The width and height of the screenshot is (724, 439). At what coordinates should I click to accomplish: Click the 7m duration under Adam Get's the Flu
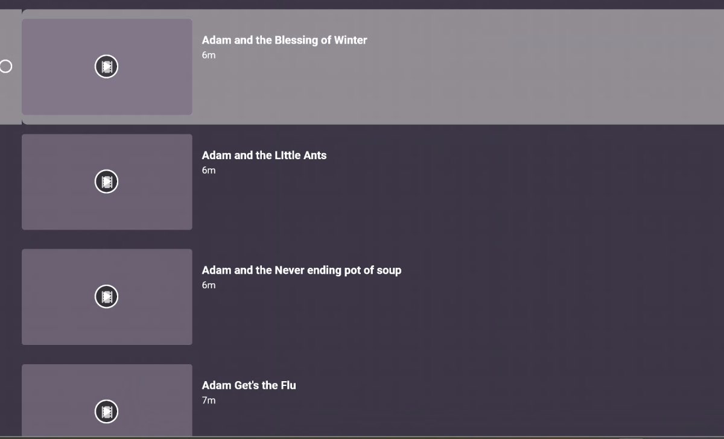(x=209, y=400)
